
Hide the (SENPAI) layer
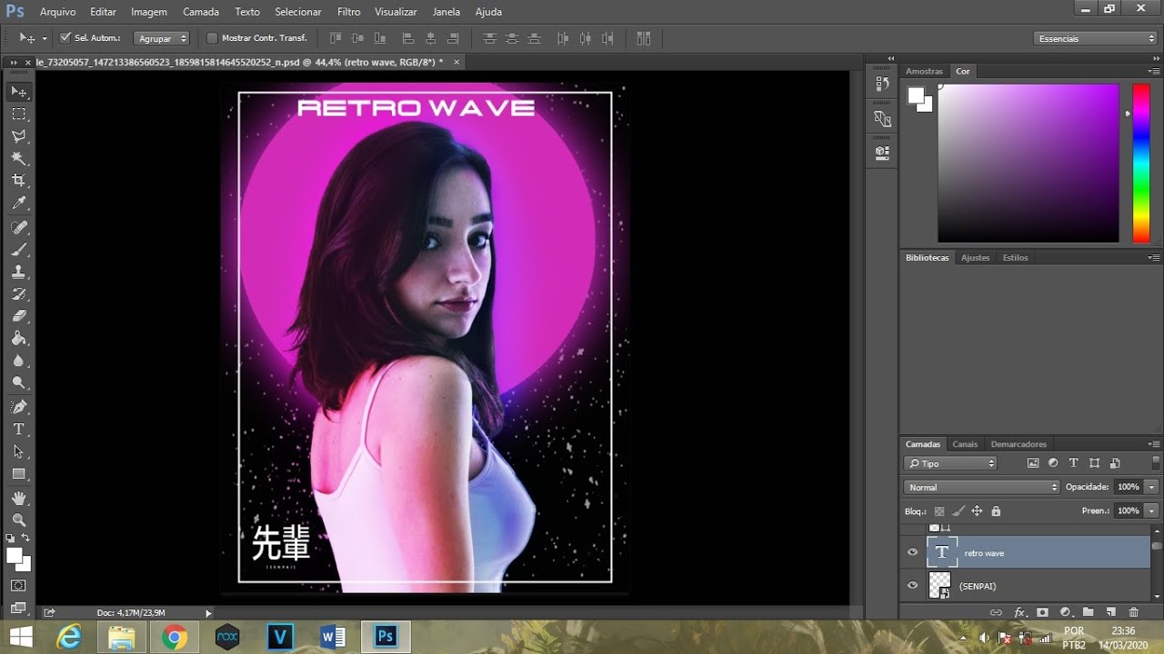[x=913, y=585]
